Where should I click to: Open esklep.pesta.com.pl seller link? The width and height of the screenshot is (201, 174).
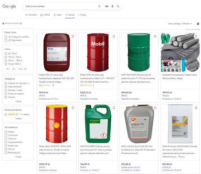(130, 167)
